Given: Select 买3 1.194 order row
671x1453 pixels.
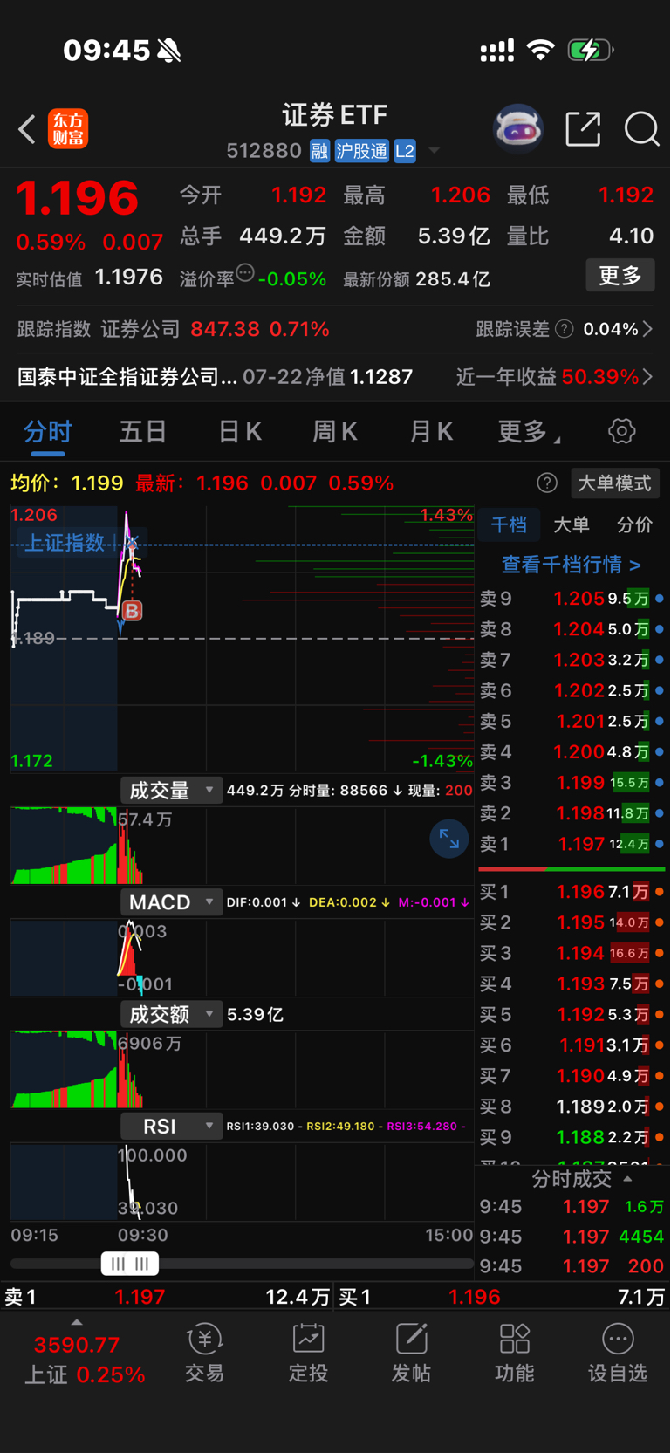Looking at the screenshot, I should [x=572, y=953].
